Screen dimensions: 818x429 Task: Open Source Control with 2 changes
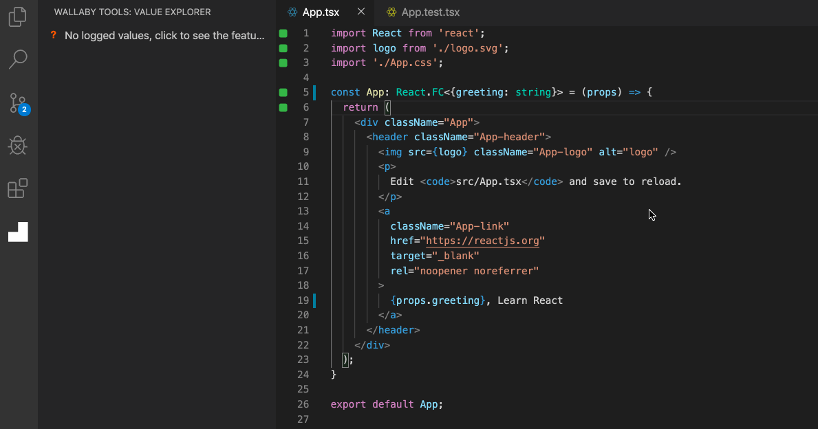[x=19, y=103]
